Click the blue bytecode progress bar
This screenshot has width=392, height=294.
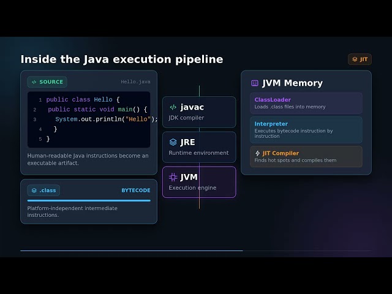(x=89, y=200)
